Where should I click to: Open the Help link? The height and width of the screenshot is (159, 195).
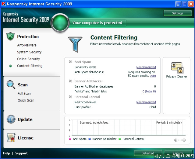tap(7, 153)
